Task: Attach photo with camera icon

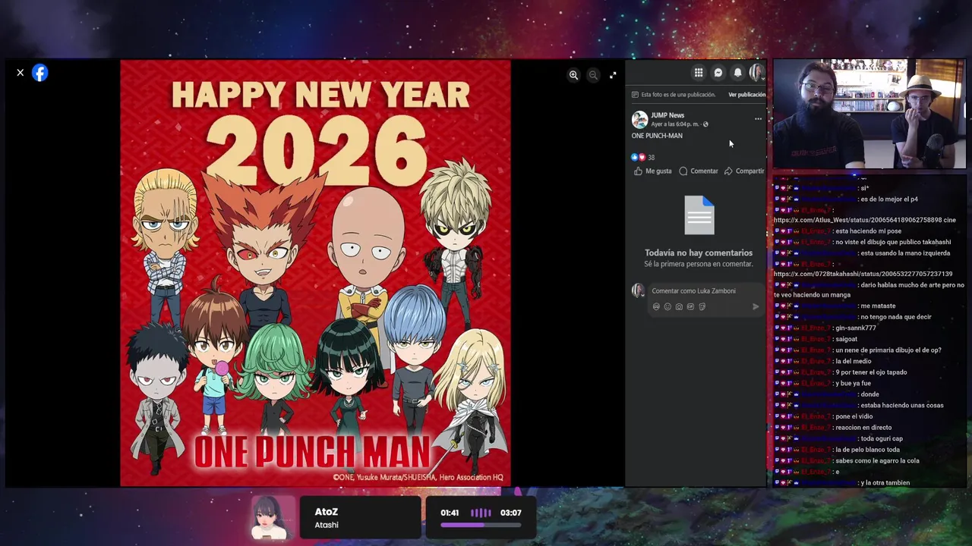Action: [679, 306]
